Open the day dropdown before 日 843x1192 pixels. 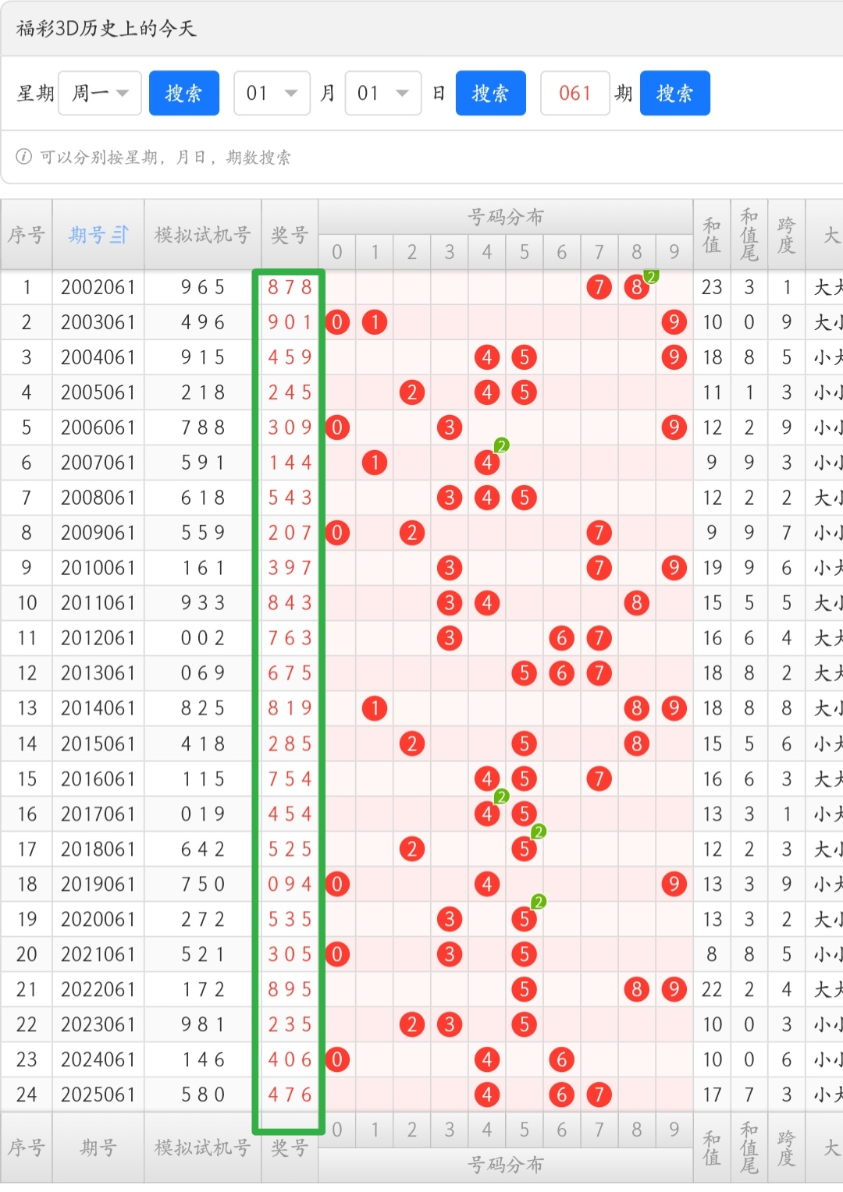[383, 94]
